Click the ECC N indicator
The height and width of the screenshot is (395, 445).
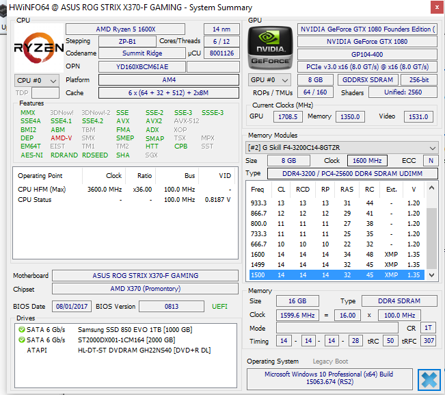click(x=431, y=161)
